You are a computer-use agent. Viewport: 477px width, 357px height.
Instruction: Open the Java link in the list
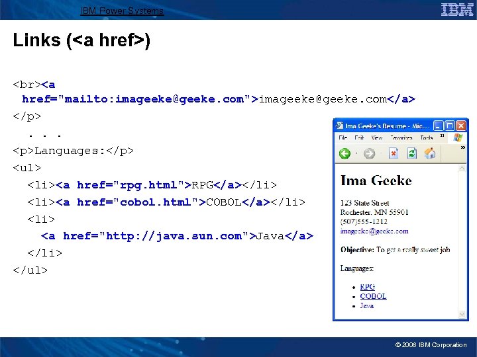(x=366, y=305)
